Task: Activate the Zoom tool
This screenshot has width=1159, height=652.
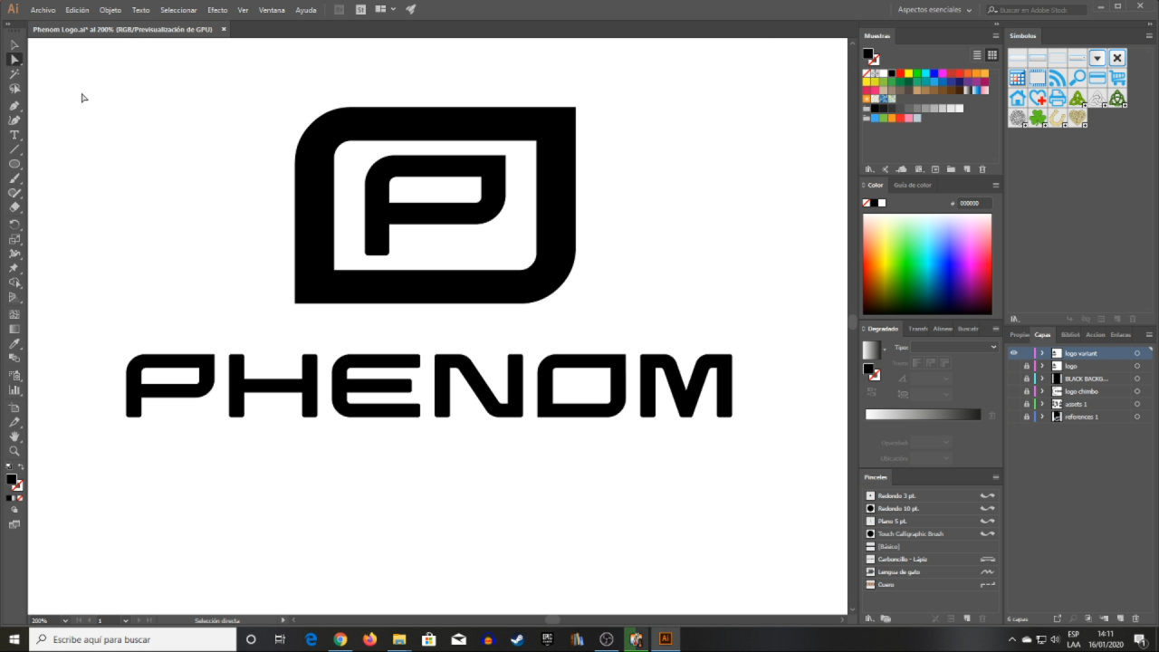Action: (14, 451)
